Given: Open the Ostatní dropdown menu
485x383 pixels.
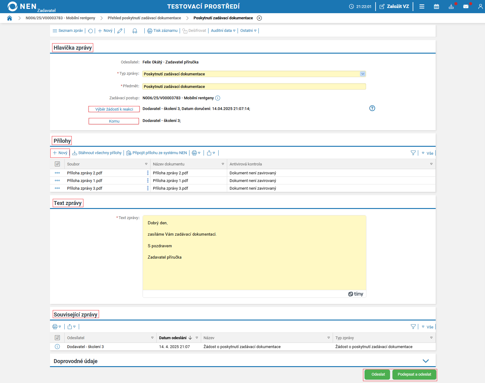Looking at the screenshot, I should 248,31.
